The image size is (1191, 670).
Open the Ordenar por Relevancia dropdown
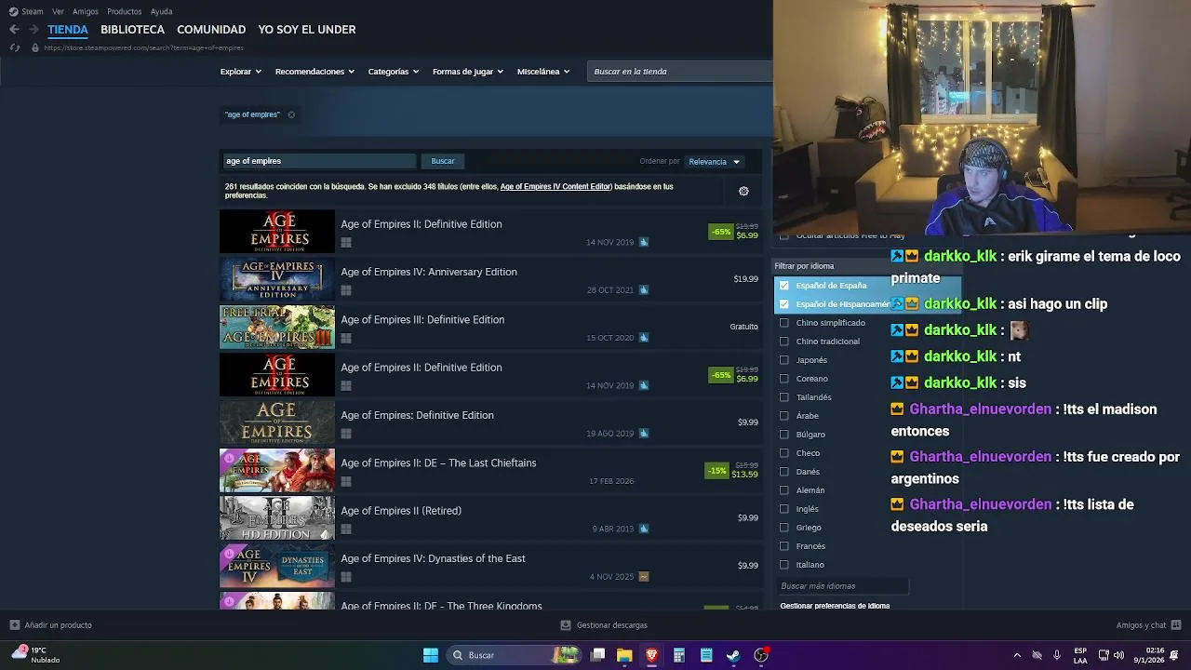[x=714, y=162]
